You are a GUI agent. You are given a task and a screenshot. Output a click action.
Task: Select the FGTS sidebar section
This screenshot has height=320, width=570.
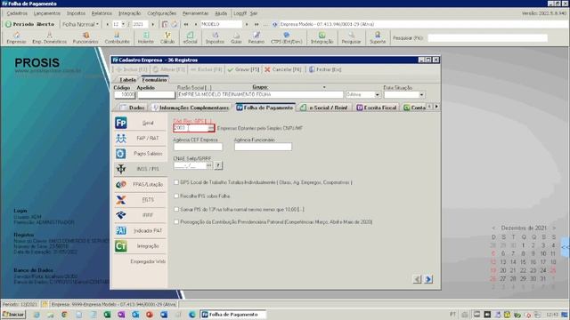141,199
